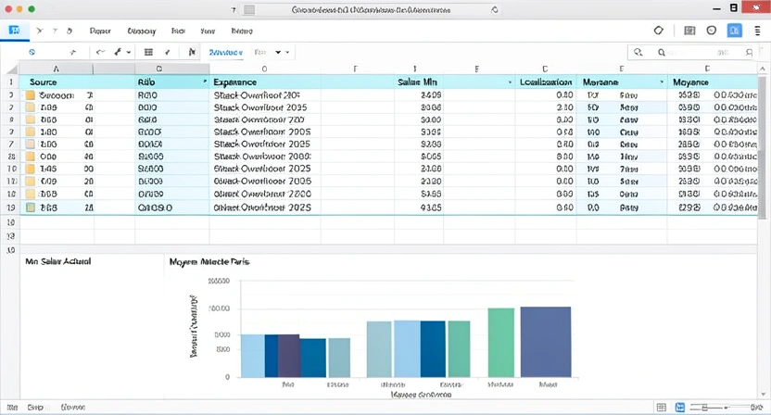Select the yellow square in the first data row
This screenshot has width=771, height=415.
pyautogui.click(x=31, y=95)
